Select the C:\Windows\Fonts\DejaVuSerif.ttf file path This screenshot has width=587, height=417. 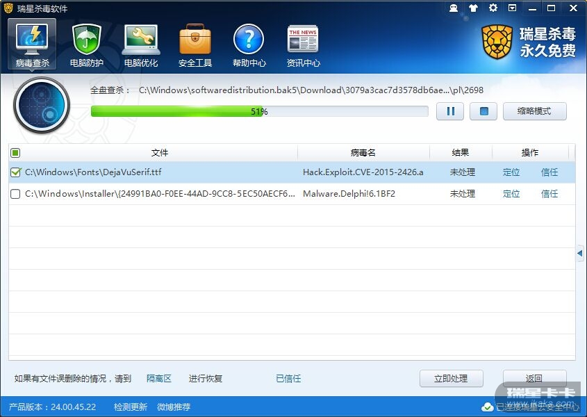[93, 172]
